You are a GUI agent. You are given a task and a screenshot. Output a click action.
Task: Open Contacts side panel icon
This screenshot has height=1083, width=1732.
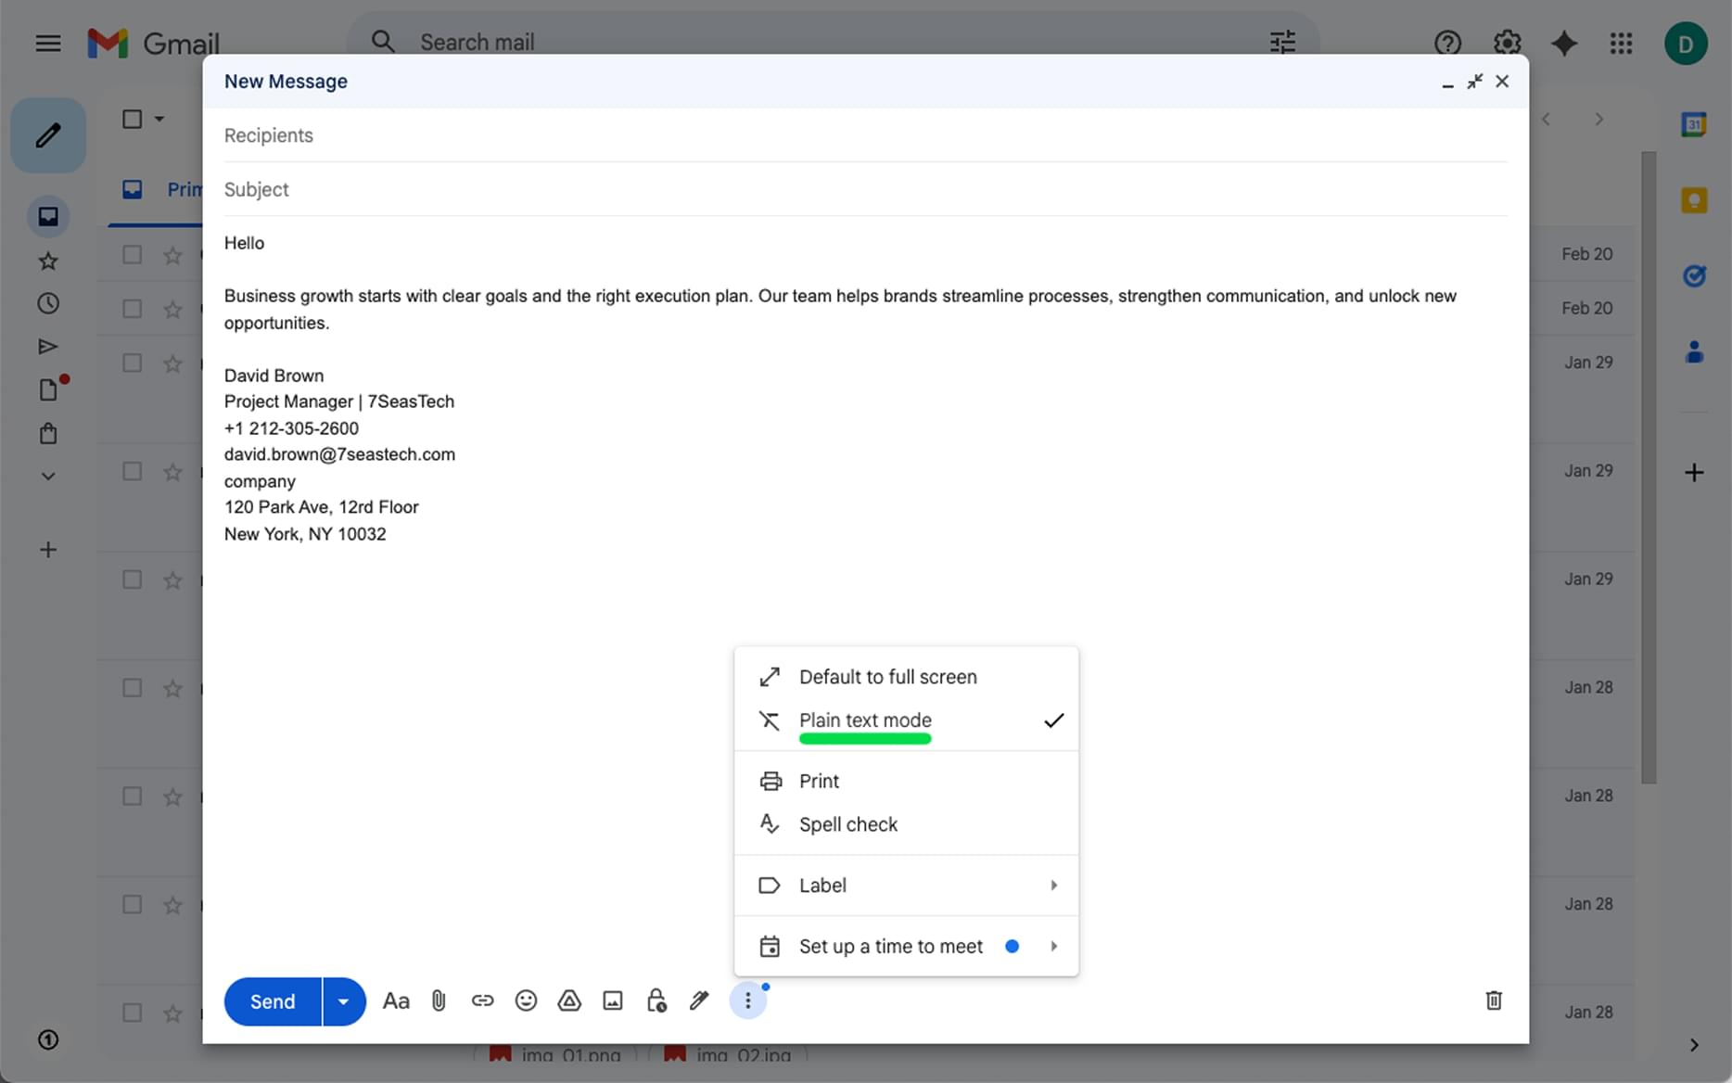click(1694, 351)
